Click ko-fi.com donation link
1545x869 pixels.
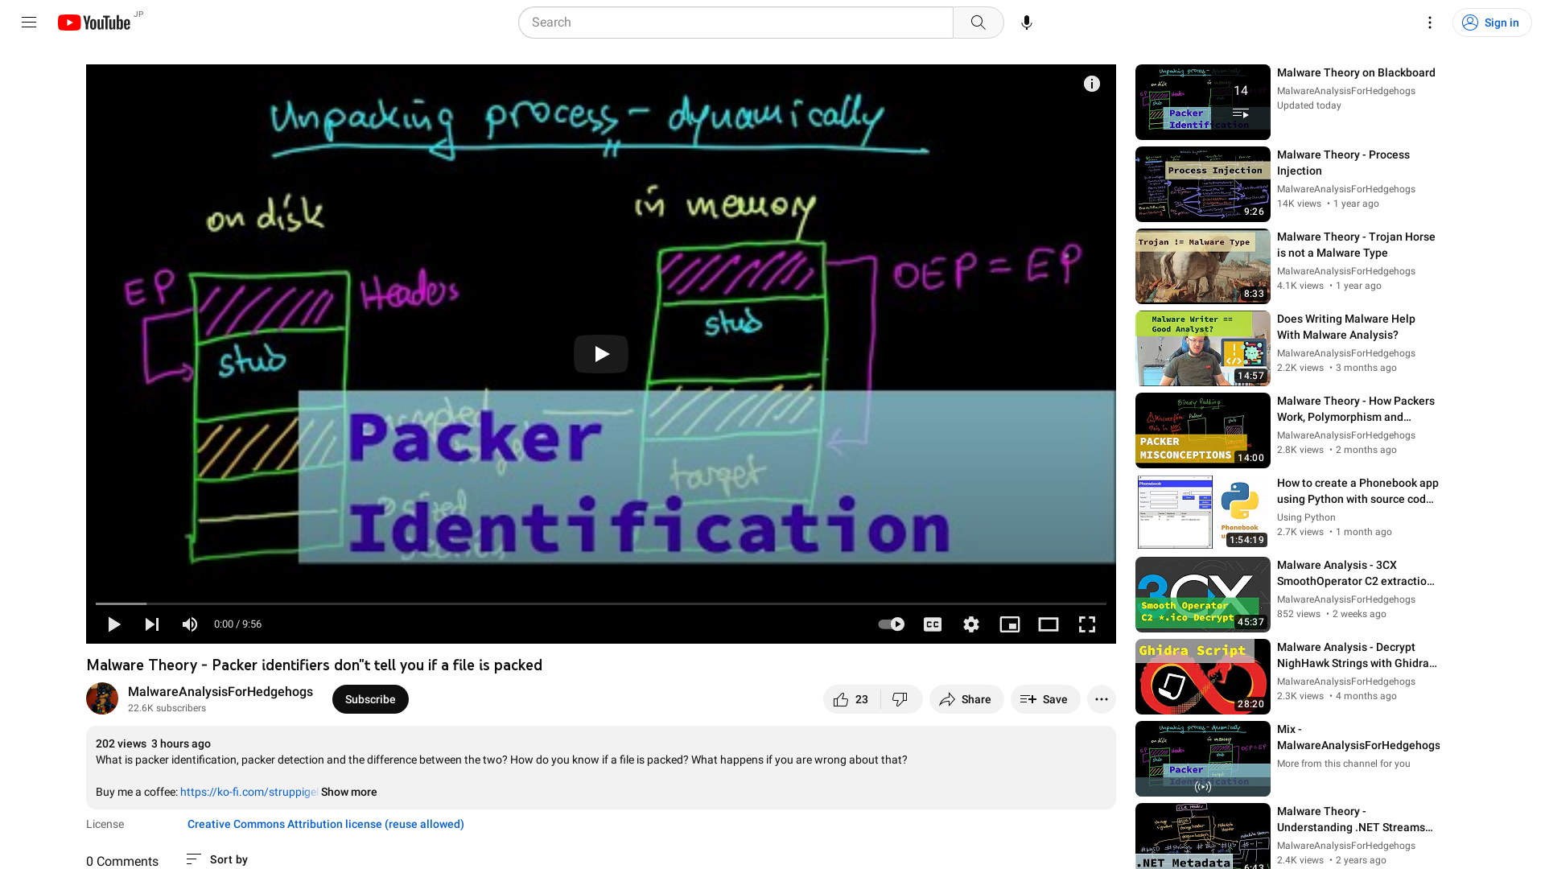[x=249, y=792]
